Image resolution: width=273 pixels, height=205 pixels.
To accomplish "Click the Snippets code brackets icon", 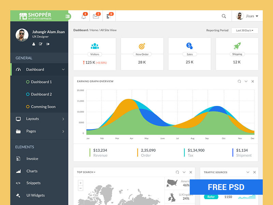I will point(18,183).
